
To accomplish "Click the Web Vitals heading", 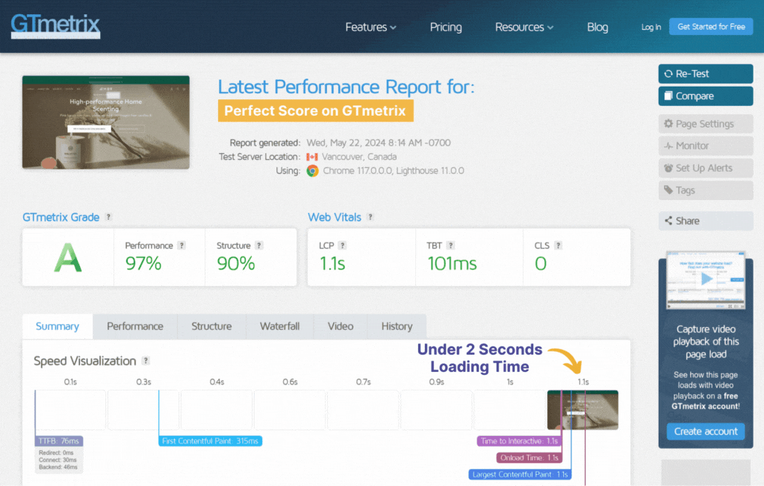I will [335, 217].
